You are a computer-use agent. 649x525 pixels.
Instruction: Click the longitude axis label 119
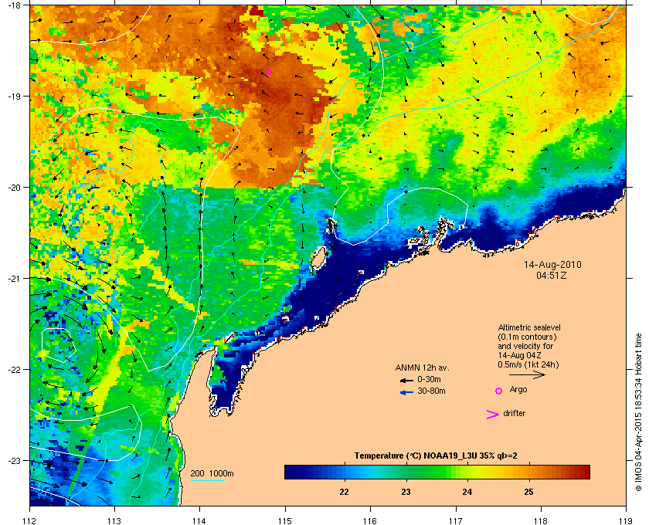coord(626,520)
